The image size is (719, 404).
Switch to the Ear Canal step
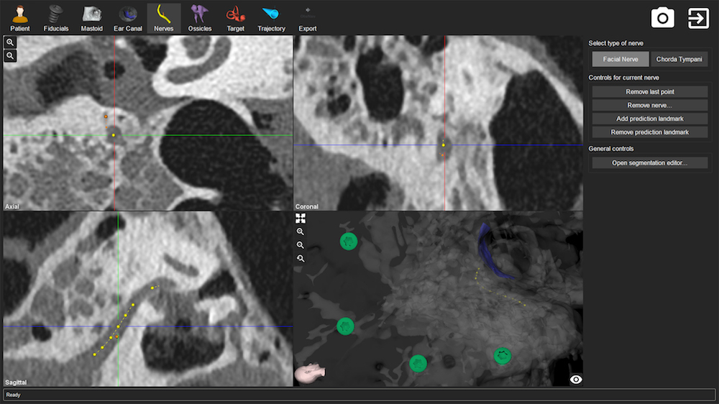[x=128, y=19]
